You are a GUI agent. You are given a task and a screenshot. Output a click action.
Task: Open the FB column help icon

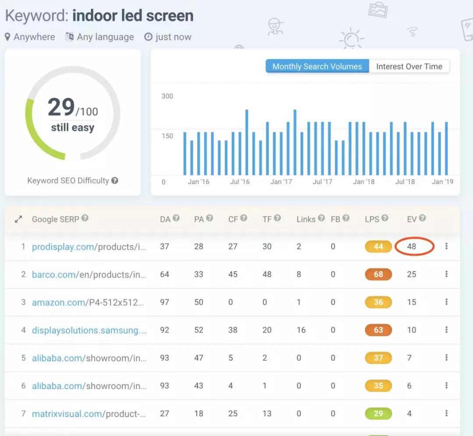(346, 218)
